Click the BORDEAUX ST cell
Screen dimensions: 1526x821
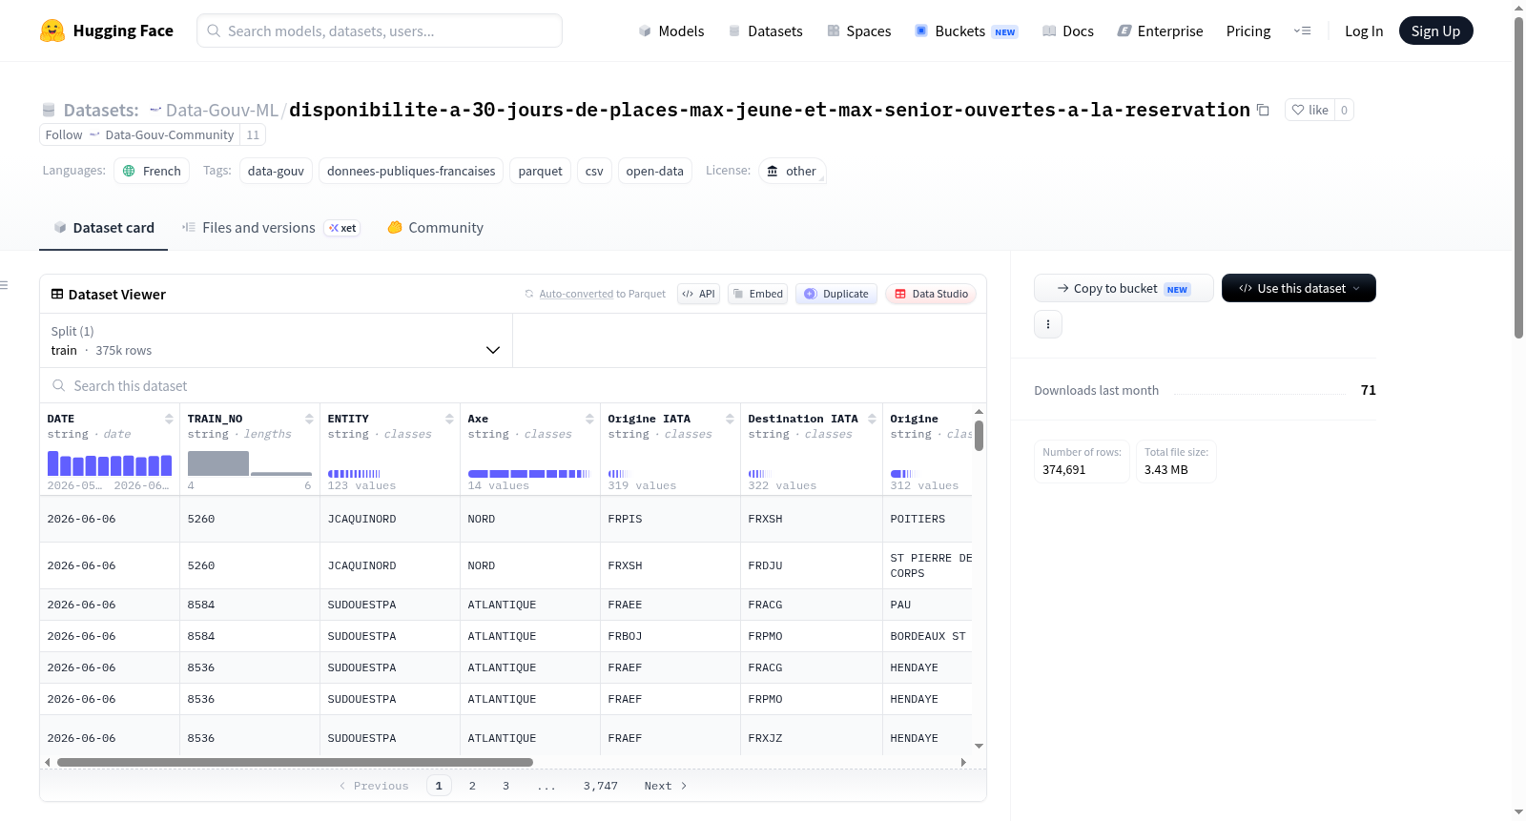pos(927,636)
